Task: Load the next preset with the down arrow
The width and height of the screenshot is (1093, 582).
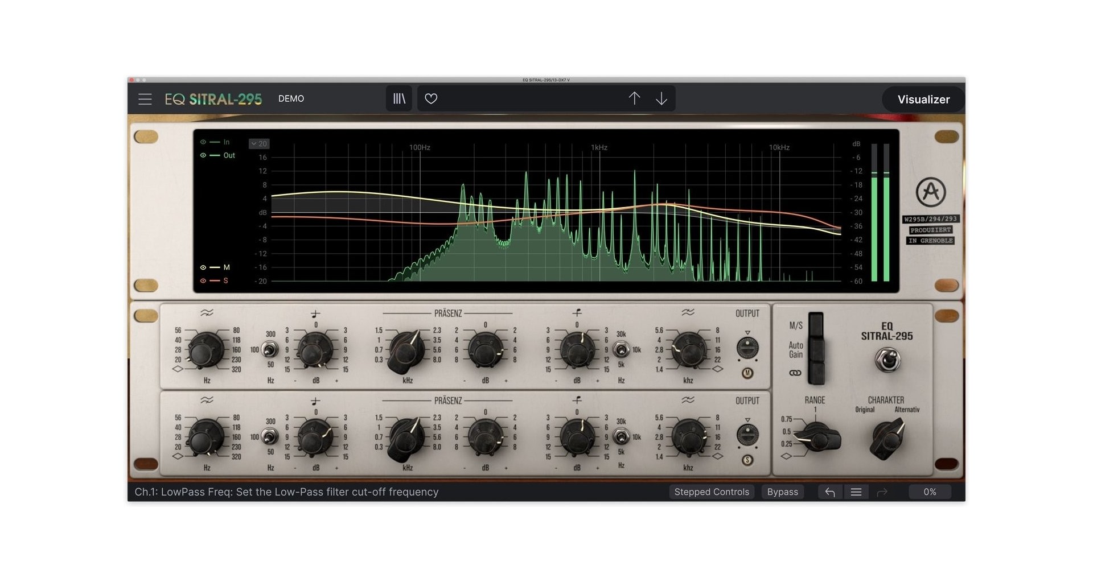Action: pos(661,98)
